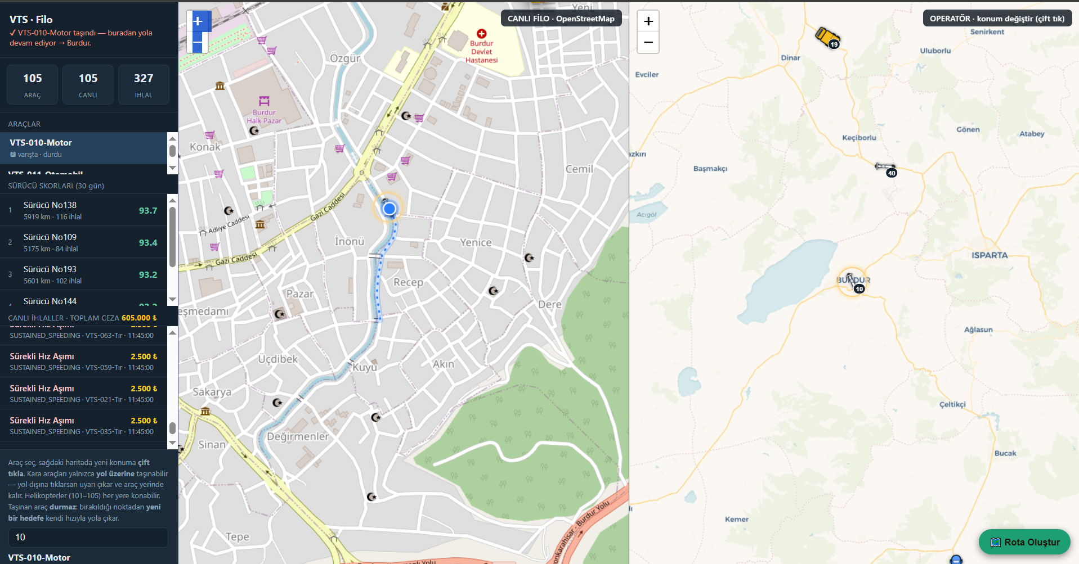
Task: Open the VTS-035-Tır speeding violation
Action: tap(83, 425)
